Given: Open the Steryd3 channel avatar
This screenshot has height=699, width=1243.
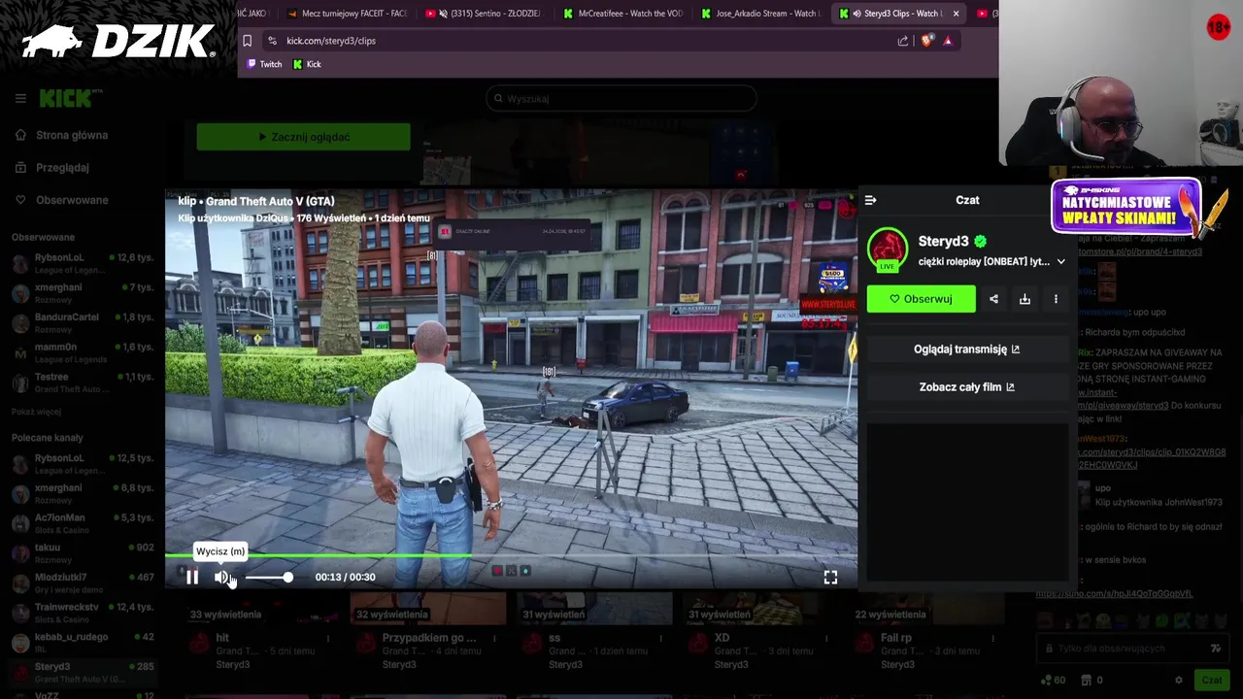Looking at the screenshot, I should pyautogui.click(x=887, y=249).
